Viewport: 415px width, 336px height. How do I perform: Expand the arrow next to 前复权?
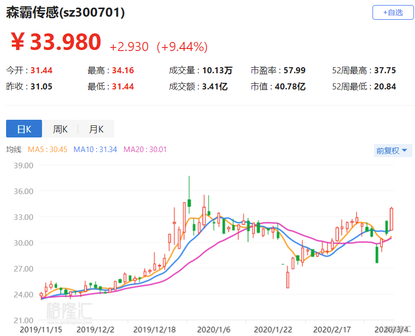(405, 151)
